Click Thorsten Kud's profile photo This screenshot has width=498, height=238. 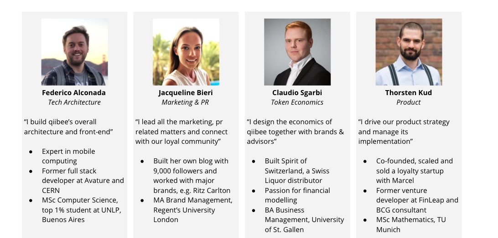(409, 52)
